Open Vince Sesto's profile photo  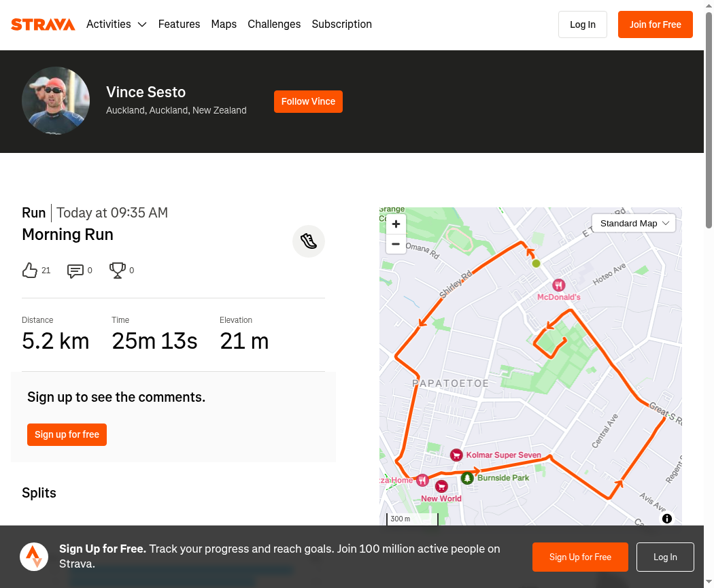pos(56,101)
